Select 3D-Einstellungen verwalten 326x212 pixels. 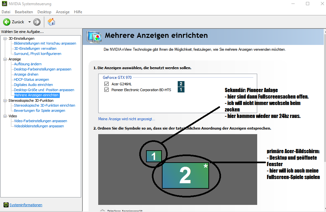[x=35, y=48]
